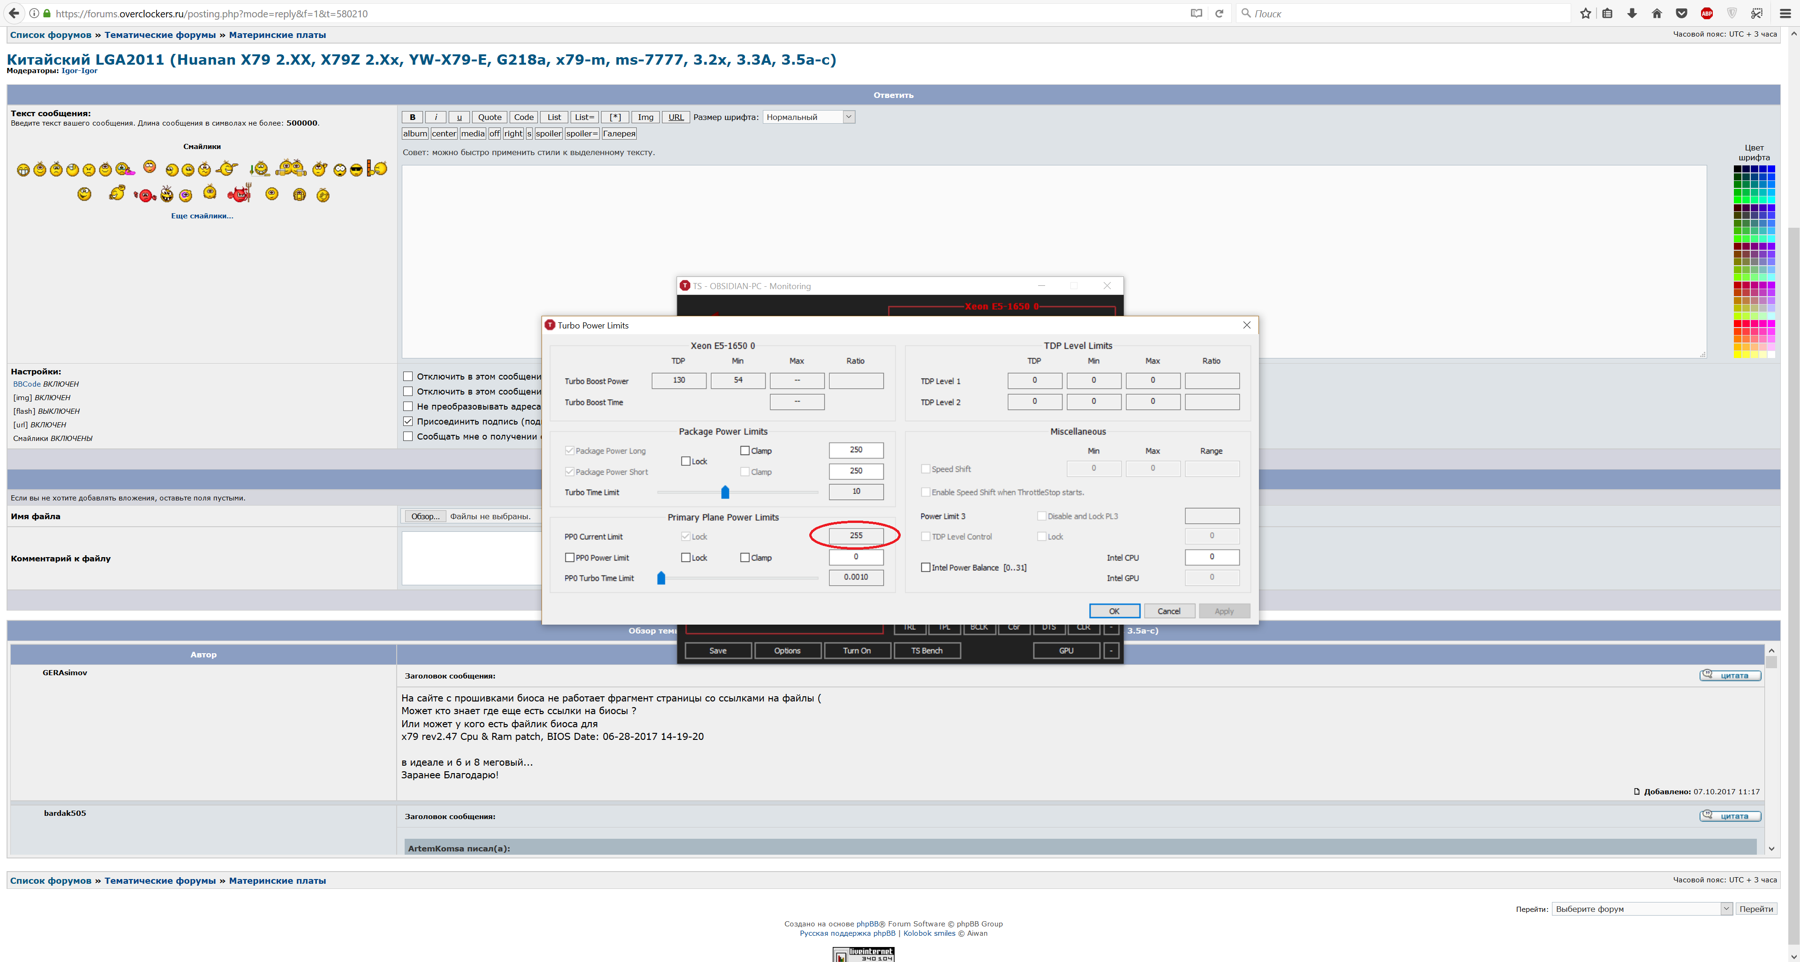Reload the page with refresh icon
1800x962 pixels.
[1220, 13]
